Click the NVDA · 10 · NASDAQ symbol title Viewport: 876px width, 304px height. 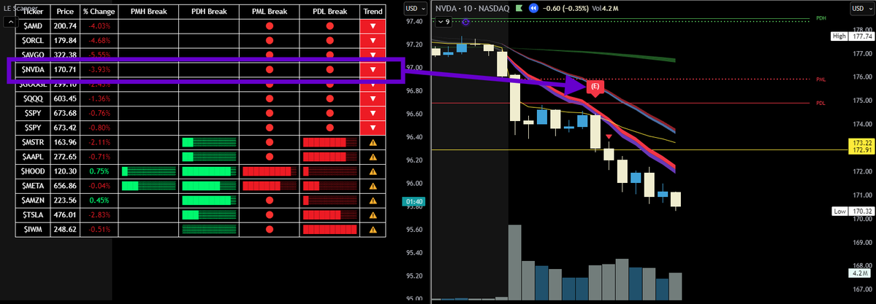[x=473, y=8]
